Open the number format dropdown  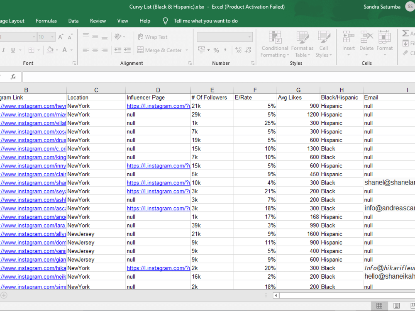[x=249, y=37]
